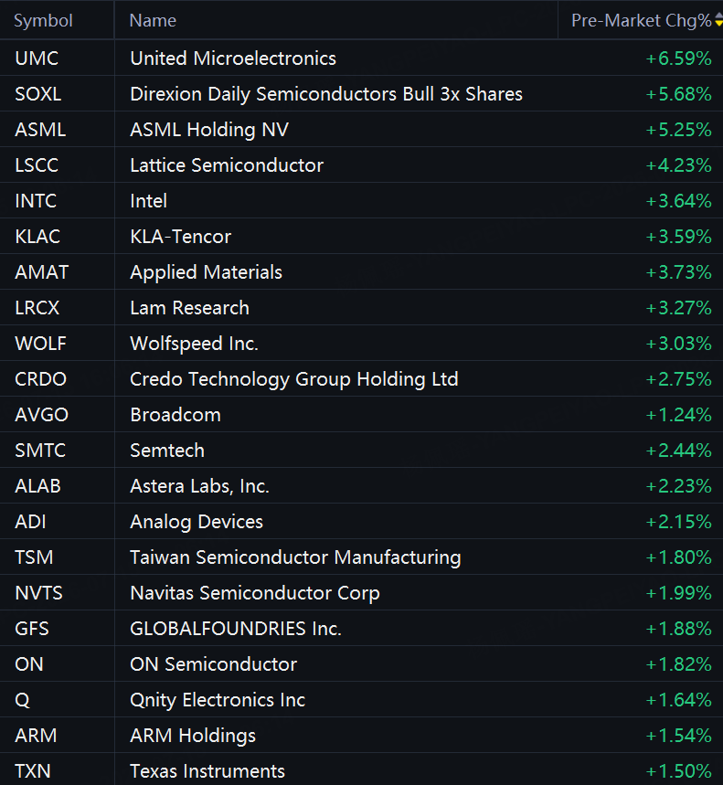The height and width of the screenshot is (785, 723).
Task: Open the NVTS ticker
Action: coord(38,593)
